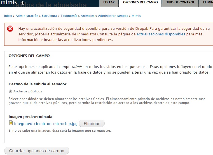Click the Destino de la subida al servidor label
Screen dimensions: 213x155
tap(38, 84)
